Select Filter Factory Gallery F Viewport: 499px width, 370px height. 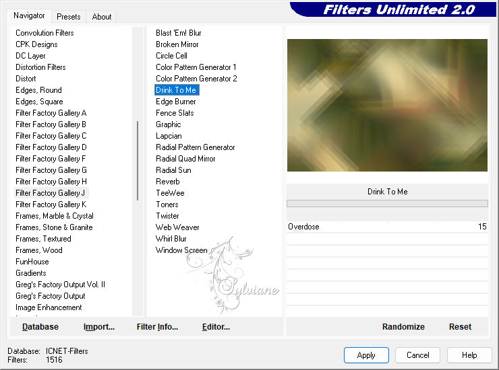(x=51, y=159)
